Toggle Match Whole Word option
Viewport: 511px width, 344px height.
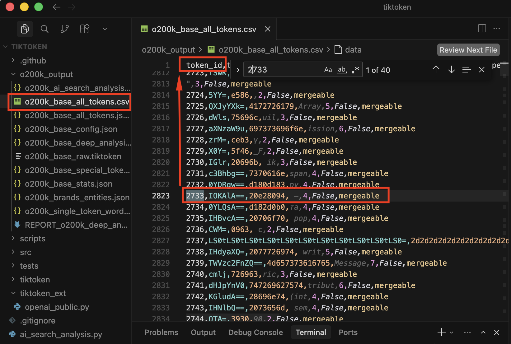tap(342, 70)
